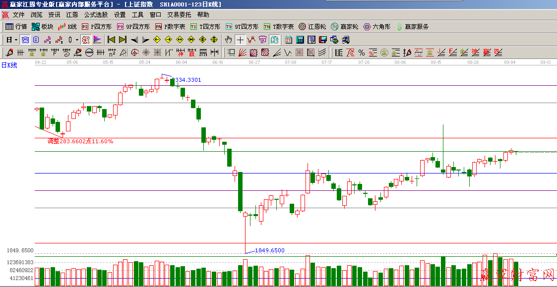
Task: Click the red floppy disk save icon
Action: (x=322, y=40)
